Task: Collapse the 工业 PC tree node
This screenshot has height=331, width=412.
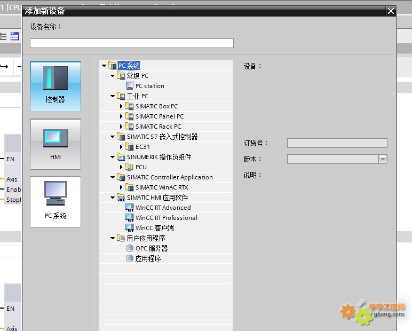Action: [113, 96]
